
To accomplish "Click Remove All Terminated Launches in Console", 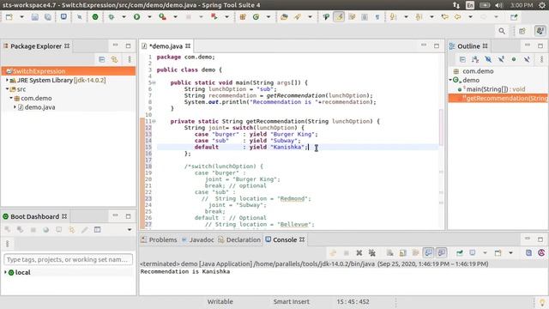I will (371, 253).
